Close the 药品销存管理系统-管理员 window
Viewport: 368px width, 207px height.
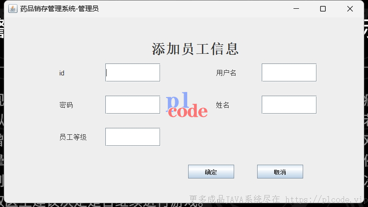(350, 9)
